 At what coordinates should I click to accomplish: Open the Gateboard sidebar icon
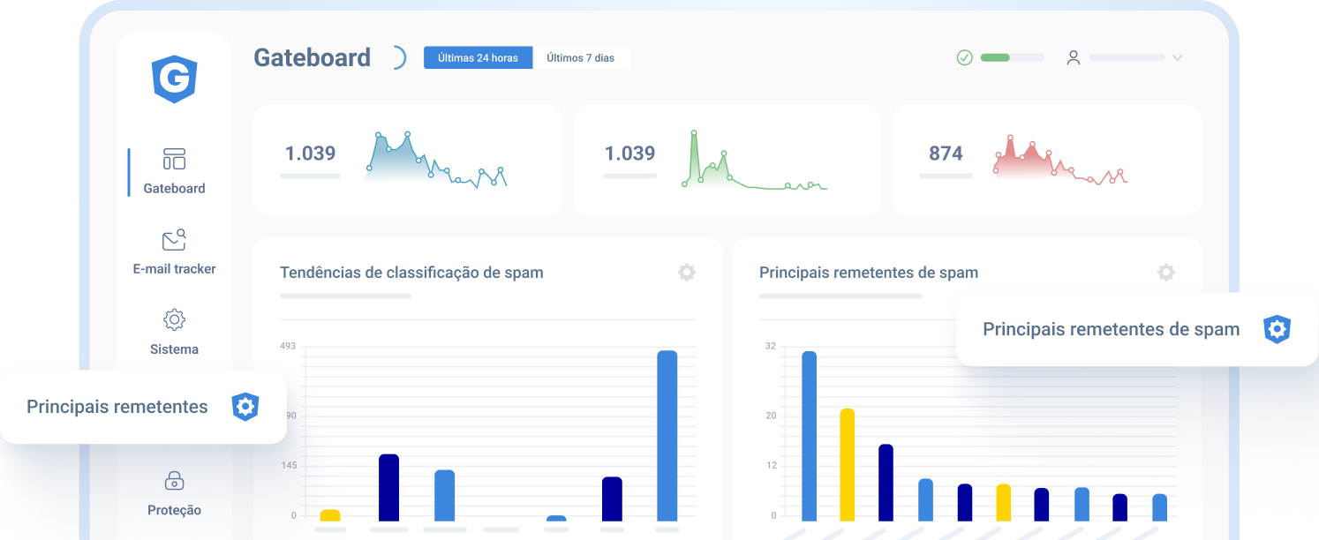pos(174,159)
